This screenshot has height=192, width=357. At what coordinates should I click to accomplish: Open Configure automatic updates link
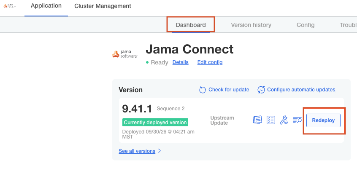tap(301, 90)
